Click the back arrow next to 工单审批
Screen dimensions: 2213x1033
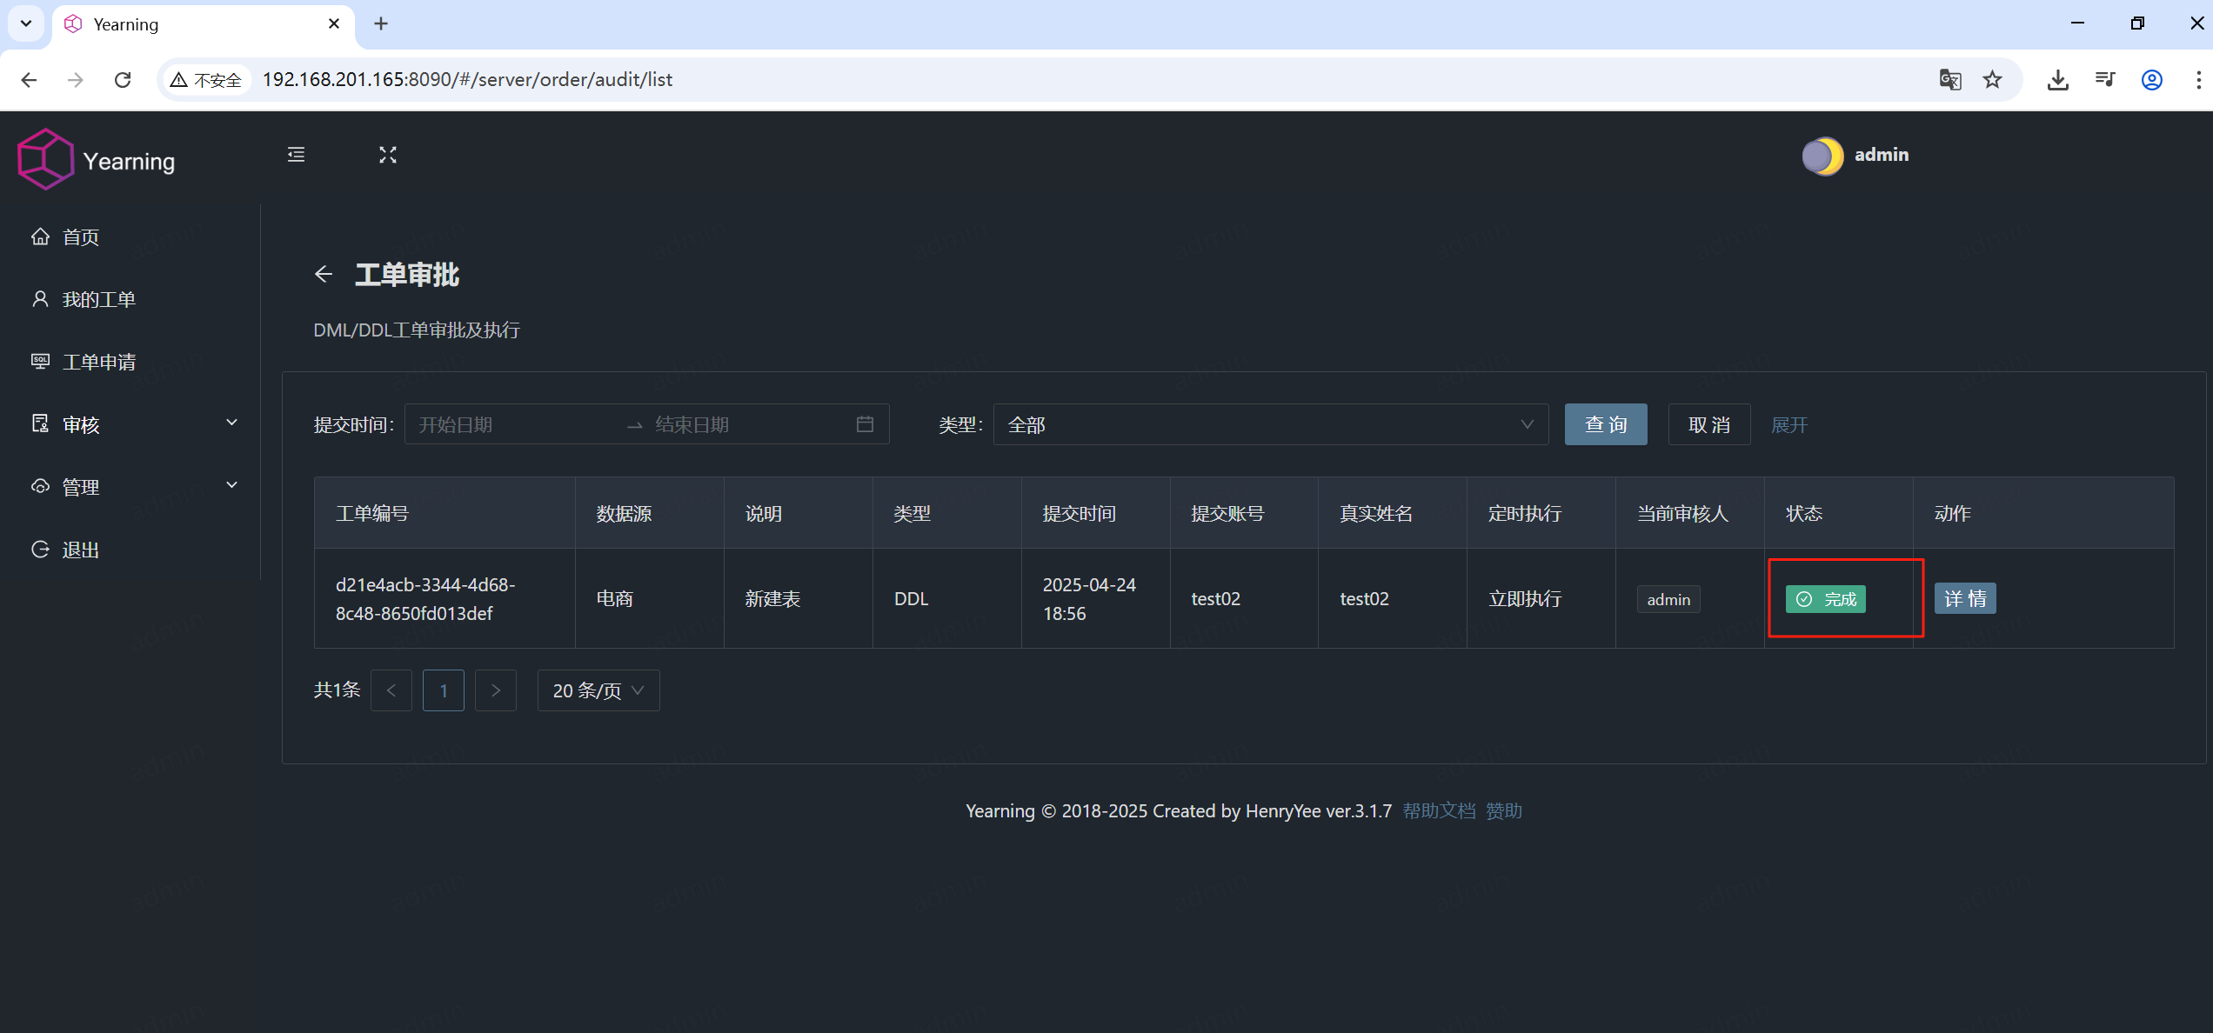click(x=324, y=274)
